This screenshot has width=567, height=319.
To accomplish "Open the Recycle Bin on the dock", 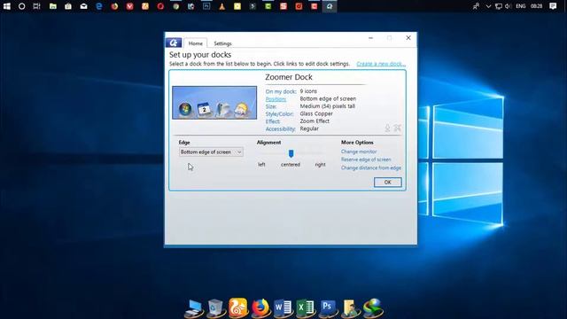I will (x=216, y=308).
